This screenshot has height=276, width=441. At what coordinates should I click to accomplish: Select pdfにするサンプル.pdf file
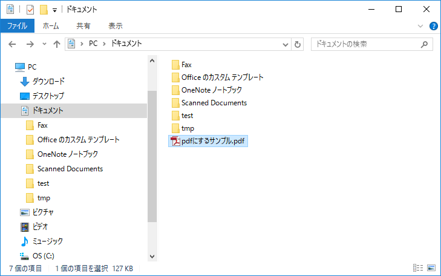pos(208,141)
